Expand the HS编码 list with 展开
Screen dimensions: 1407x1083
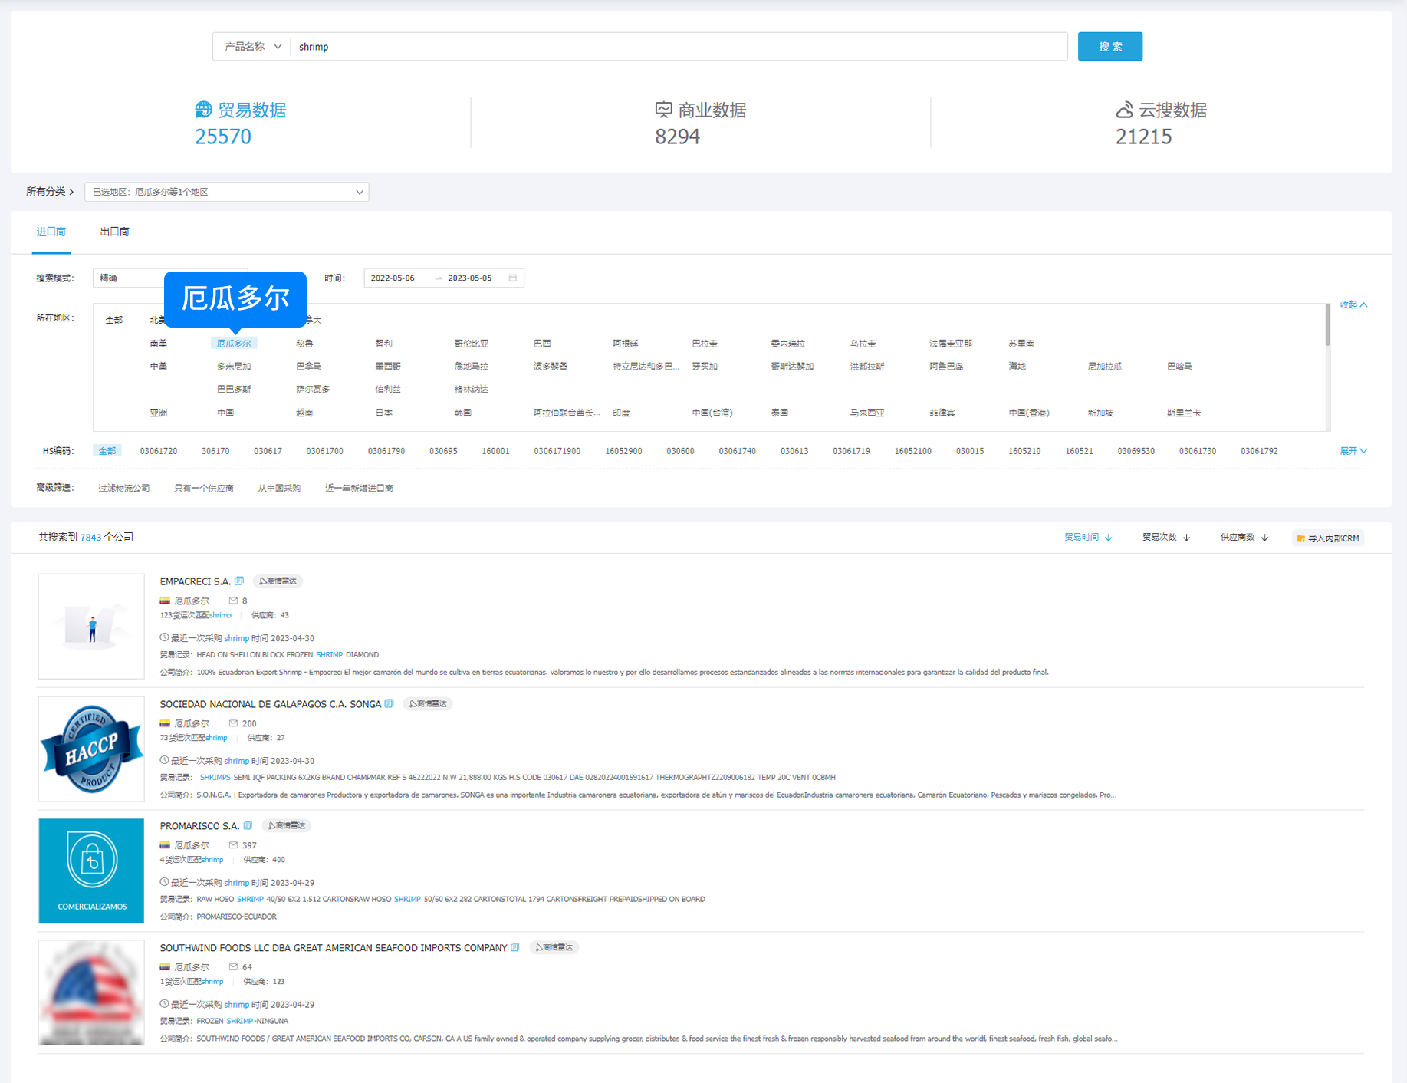(1353, 451)
